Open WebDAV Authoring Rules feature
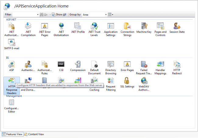 coord(144,84)
